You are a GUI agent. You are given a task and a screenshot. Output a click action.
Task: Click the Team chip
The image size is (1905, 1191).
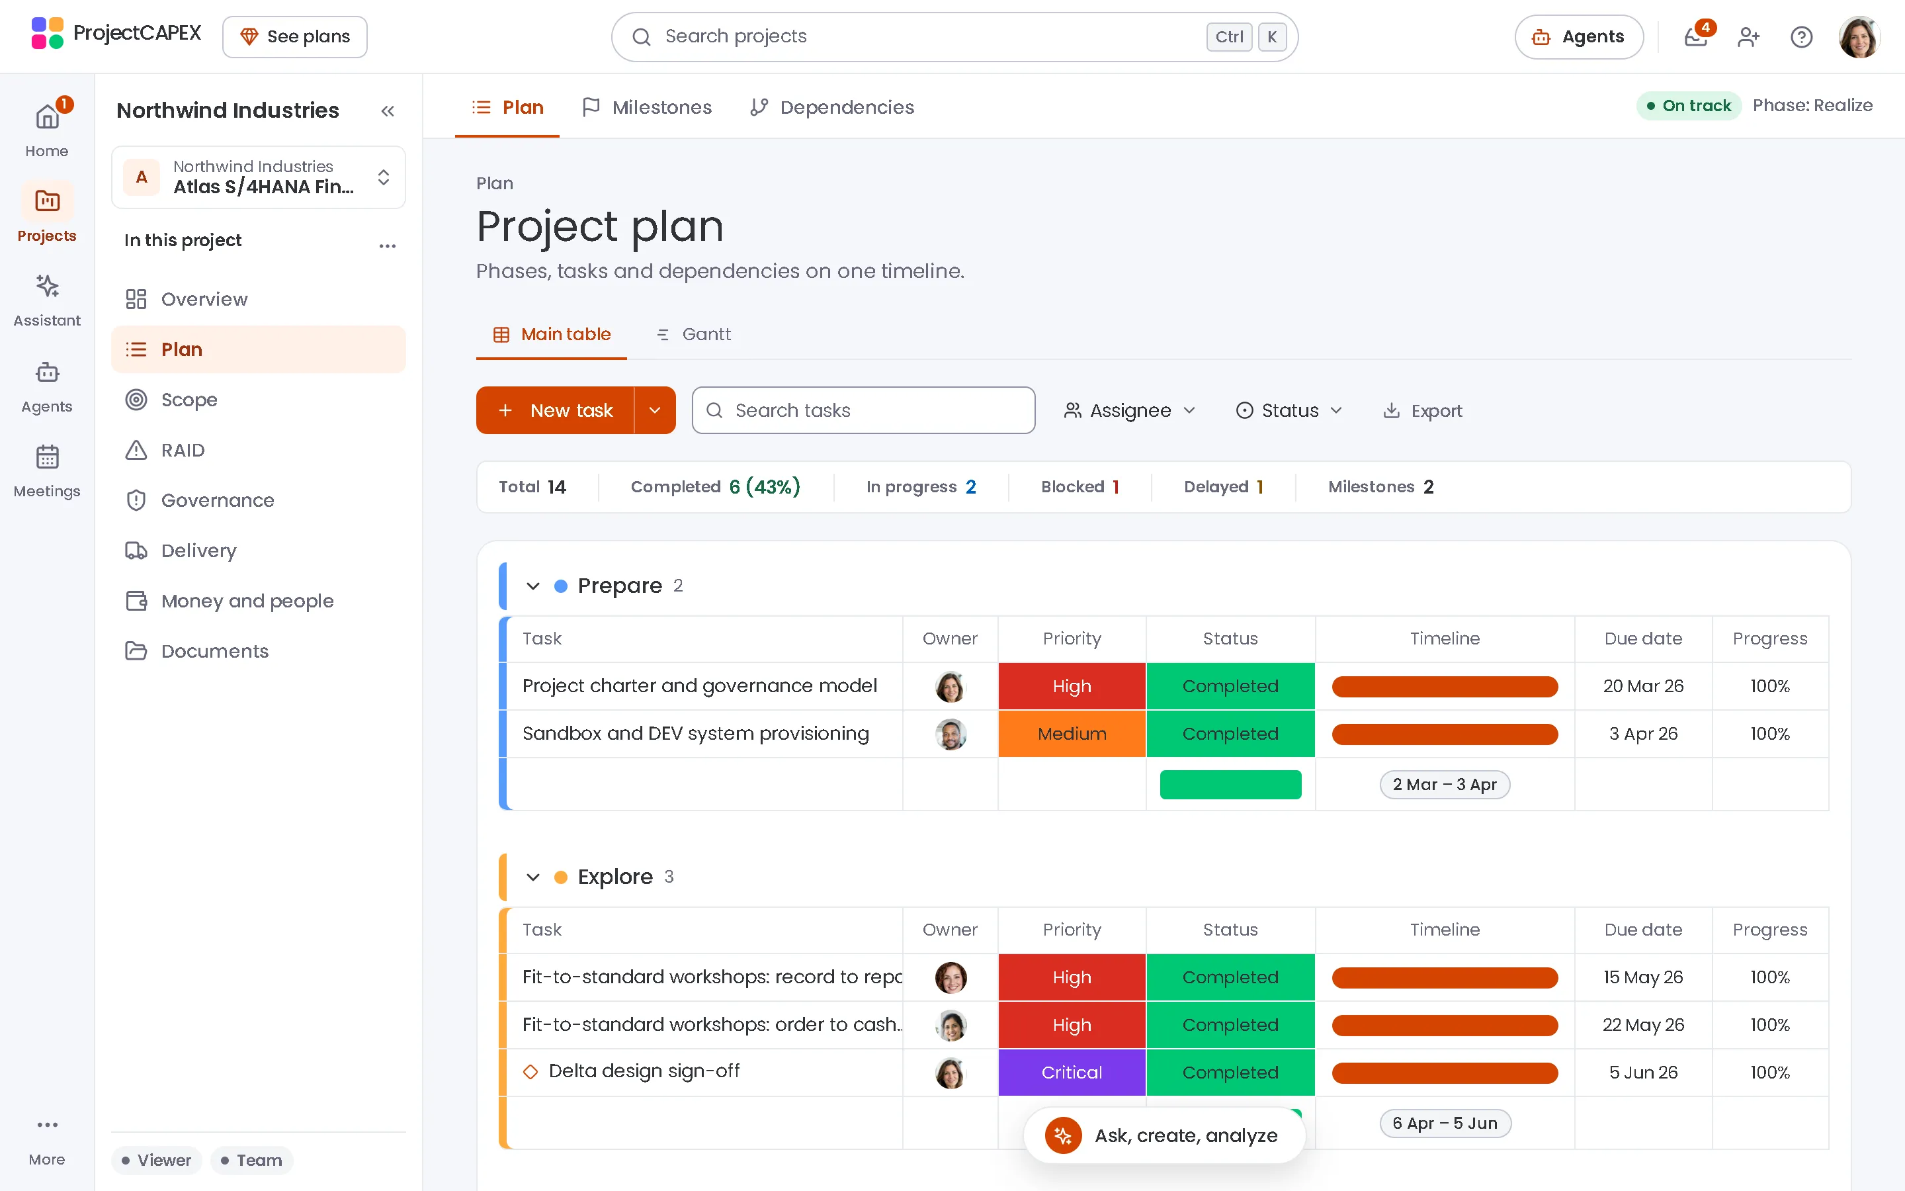[x=252, y=1161]
